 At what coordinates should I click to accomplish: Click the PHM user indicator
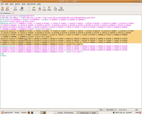pos(137,113)
